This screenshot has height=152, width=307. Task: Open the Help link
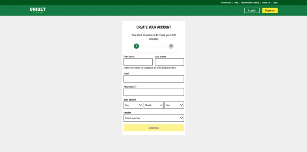point(236,3)
